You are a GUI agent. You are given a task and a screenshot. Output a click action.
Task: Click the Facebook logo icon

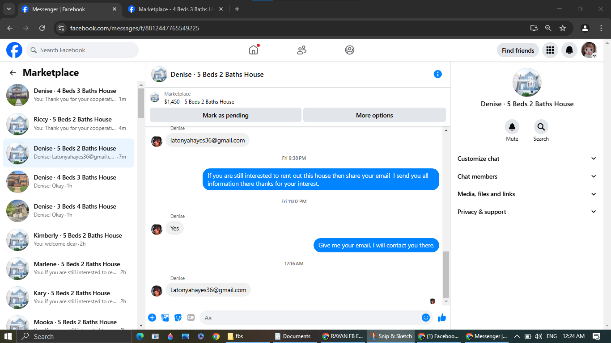tap(14, 50)
